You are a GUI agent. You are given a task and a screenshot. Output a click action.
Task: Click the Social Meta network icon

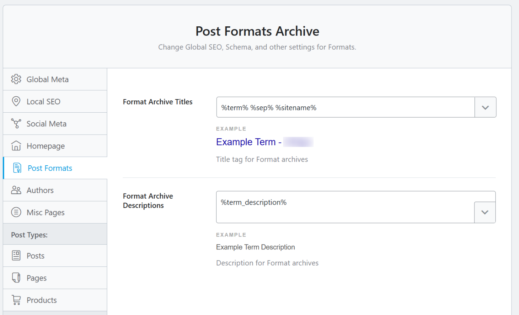tap(16, 124)
